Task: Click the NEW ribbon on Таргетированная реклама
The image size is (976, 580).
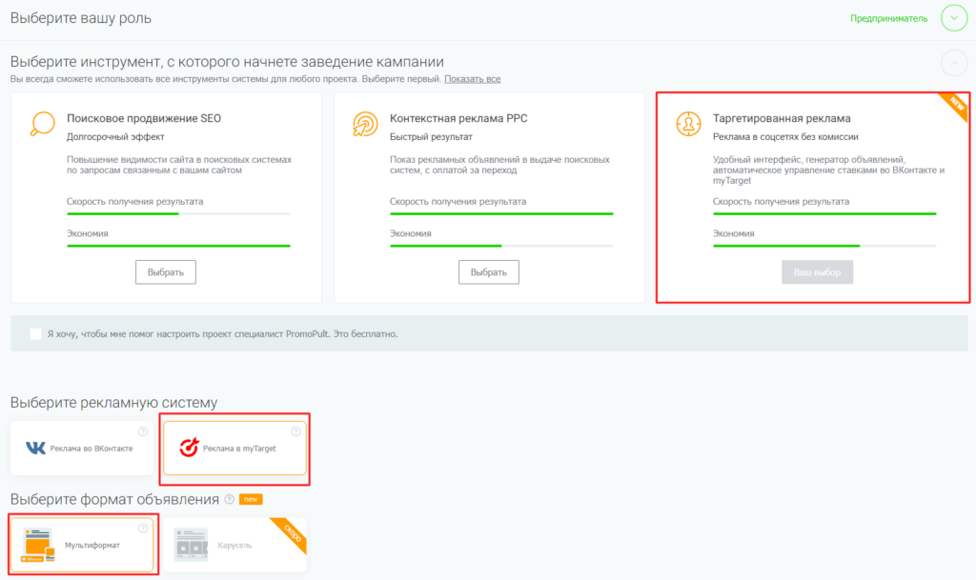Action: (x=953, y=107)
